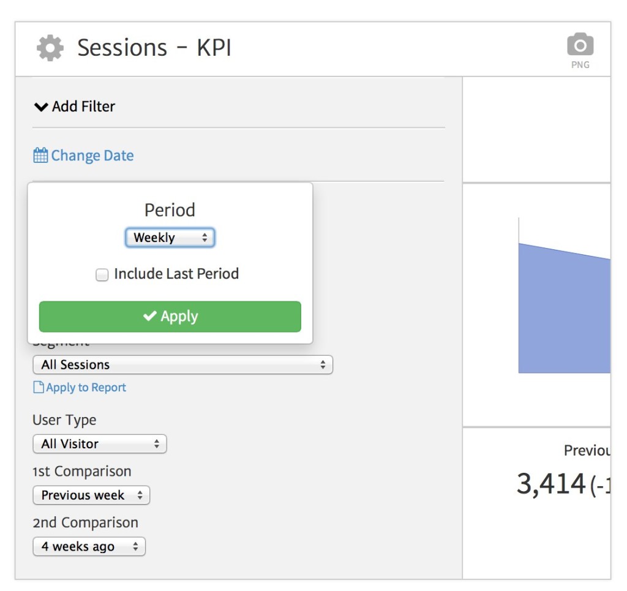Open the User Type dropdown showing All Visitor
Screen dimensions: 627x591
(x=99, y=444)
